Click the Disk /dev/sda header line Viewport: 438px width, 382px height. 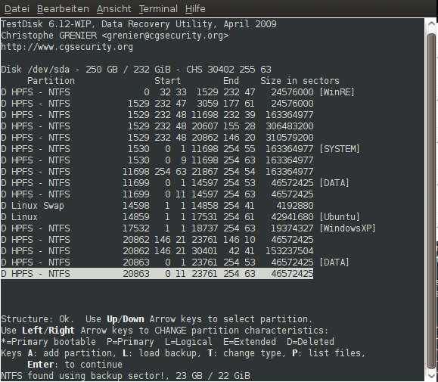[x=136, y=70]
